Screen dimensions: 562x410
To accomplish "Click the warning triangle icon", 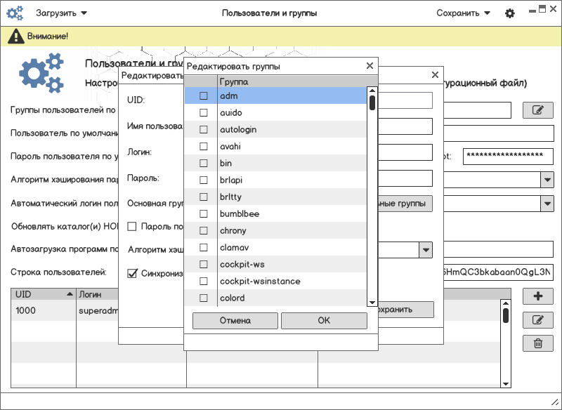I will click(x=14, y=36).
